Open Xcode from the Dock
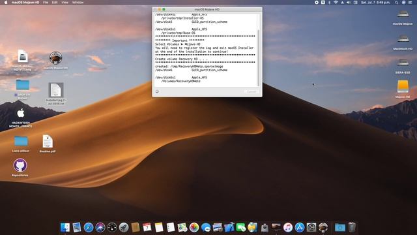The width and height of the screenshot is (417, 235). coord(229,227)
